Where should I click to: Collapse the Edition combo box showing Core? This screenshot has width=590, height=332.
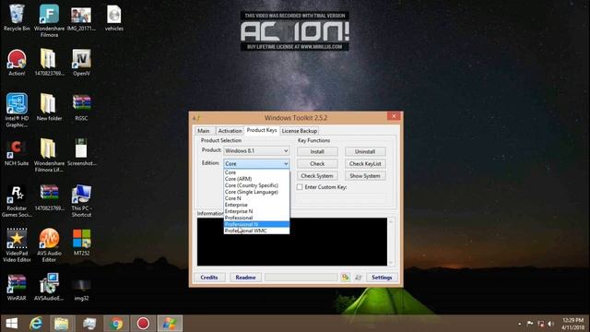click(256, 164)
